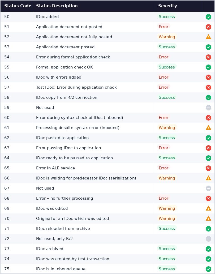The image size is (215, 274).
Task: Select the Error badge for Error in ALE service
Action: click(164, 168)
